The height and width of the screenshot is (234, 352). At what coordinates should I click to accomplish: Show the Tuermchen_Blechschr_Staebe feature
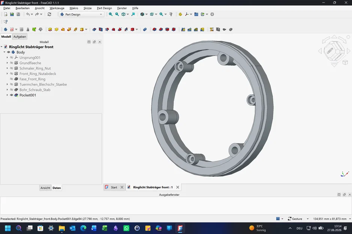(12, 84)
